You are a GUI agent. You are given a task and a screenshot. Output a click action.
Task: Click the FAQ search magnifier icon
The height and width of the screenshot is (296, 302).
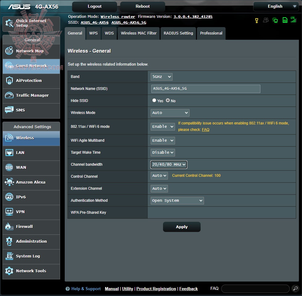point(295,289)
